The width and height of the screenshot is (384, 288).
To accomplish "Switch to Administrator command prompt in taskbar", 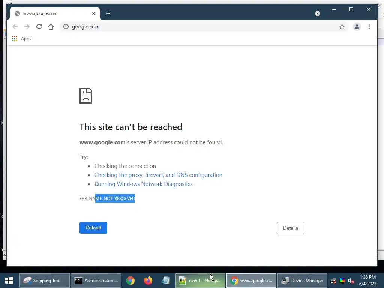I will click(x=96, y=280).
